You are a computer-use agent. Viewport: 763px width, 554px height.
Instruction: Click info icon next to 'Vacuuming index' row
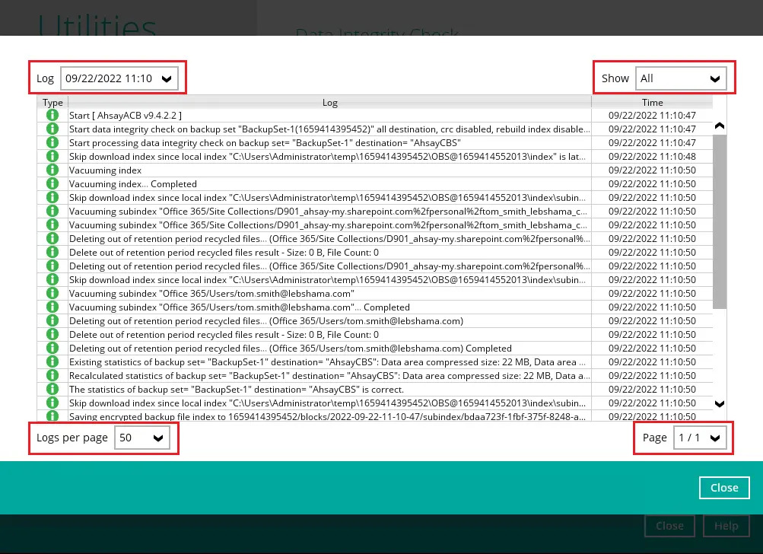click(x=52, y=170)
